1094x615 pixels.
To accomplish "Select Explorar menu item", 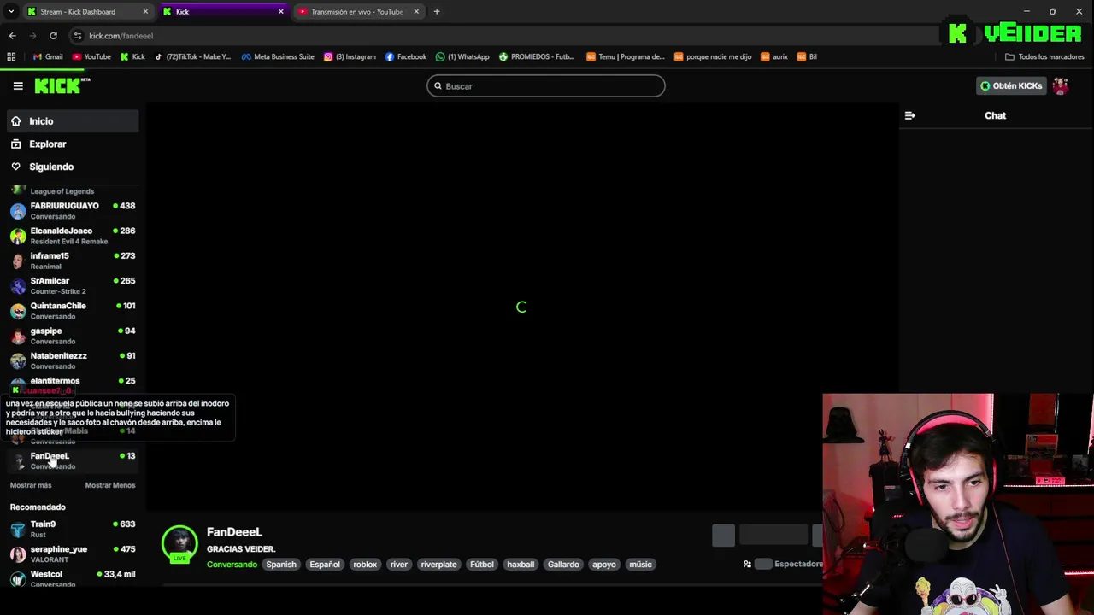I will [73, 144].
